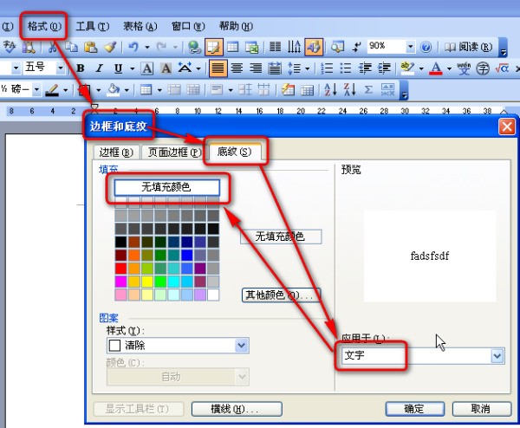Image resolution: width=520 pixels, height=428 pixels.
Task: Click the Help question mark icon
Action: [x=426, y=47]
